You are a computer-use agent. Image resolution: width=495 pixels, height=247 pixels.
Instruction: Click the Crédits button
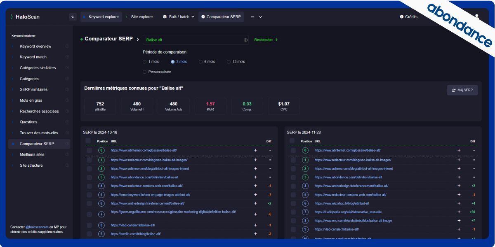409,17
